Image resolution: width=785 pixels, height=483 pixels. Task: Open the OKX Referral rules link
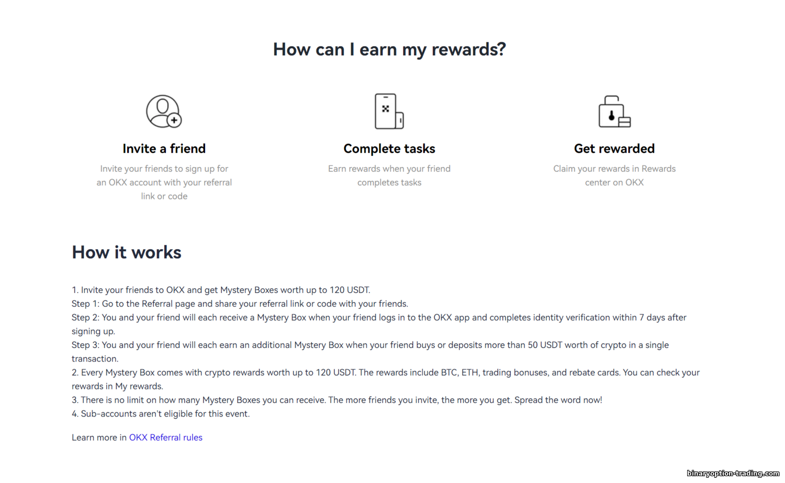pyautogui.click(x=165, y=437)
